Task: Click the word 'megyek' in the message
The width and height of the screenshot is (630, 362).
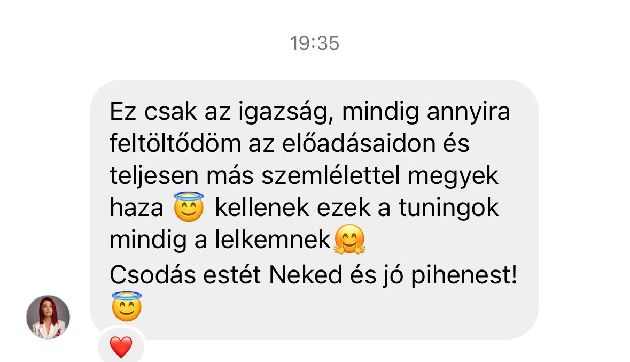Action: tap(453, 177)
